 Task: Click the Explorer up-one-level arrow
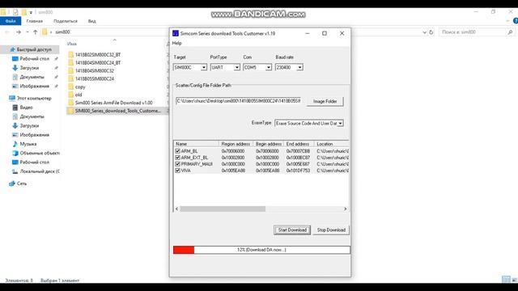point(35,32)
